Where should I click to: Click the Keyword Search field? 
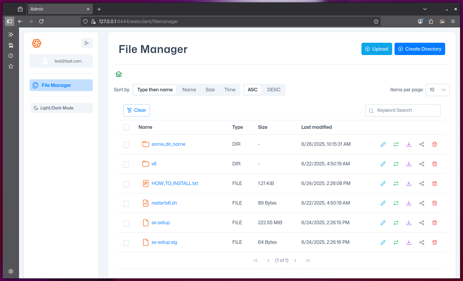click(403, 110)
